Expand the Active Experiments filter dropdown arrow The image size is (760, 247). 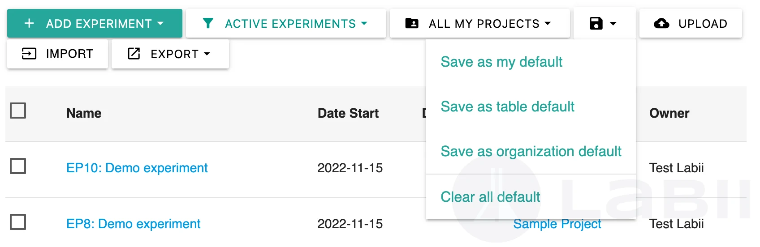[364, 23]
